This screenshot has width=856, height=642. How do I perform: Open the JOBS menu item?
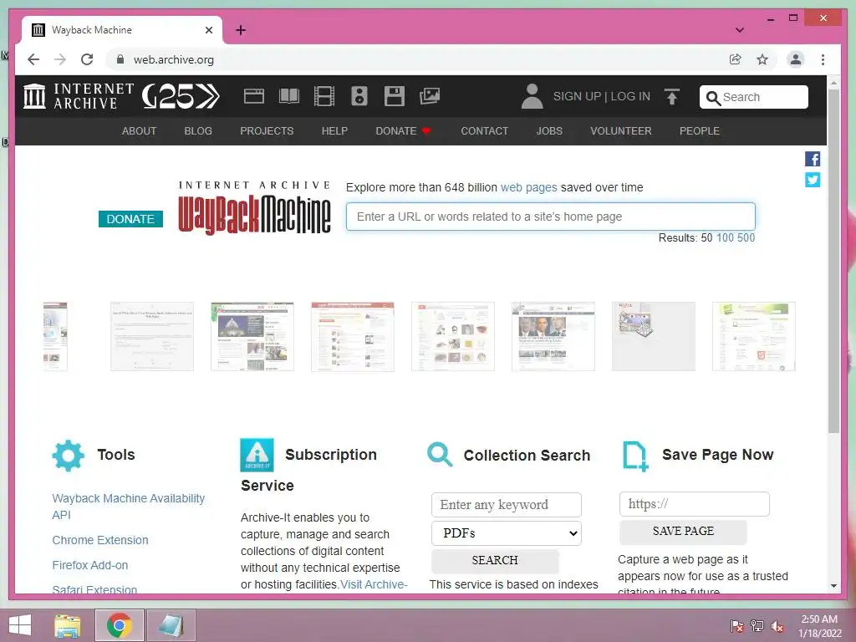coord(549,131)
